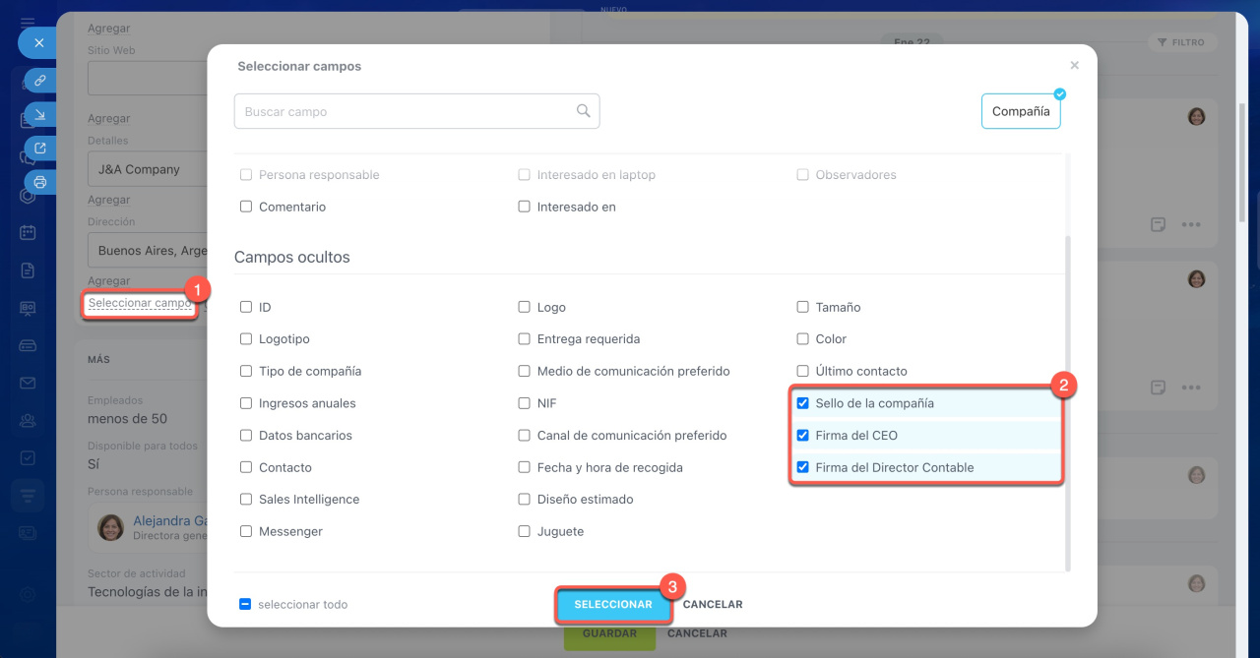The image size is (1260, 658).
Task: Click the copy link icon in side panel
Action: (40, 81)
